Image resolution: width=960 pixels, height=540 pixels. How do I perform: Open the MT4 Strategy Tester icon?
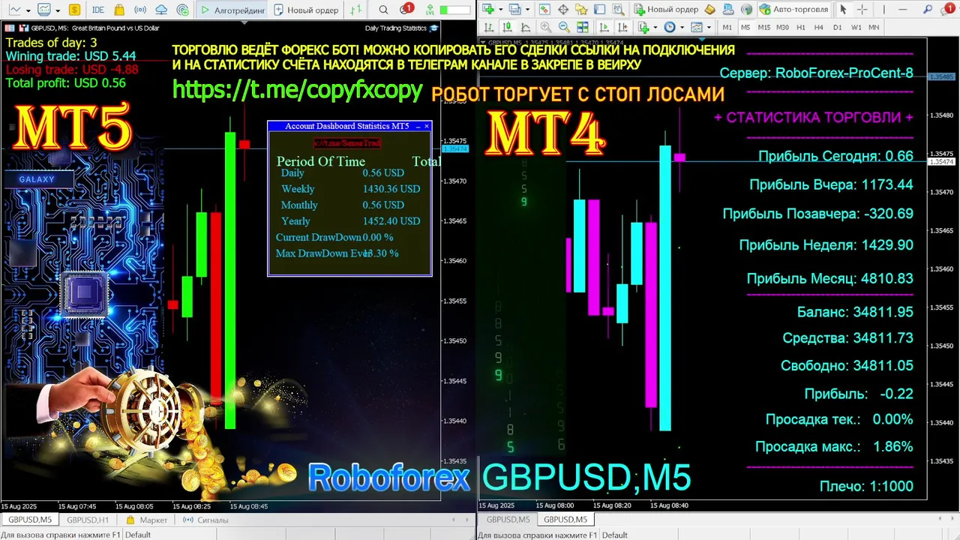(618, 9)
